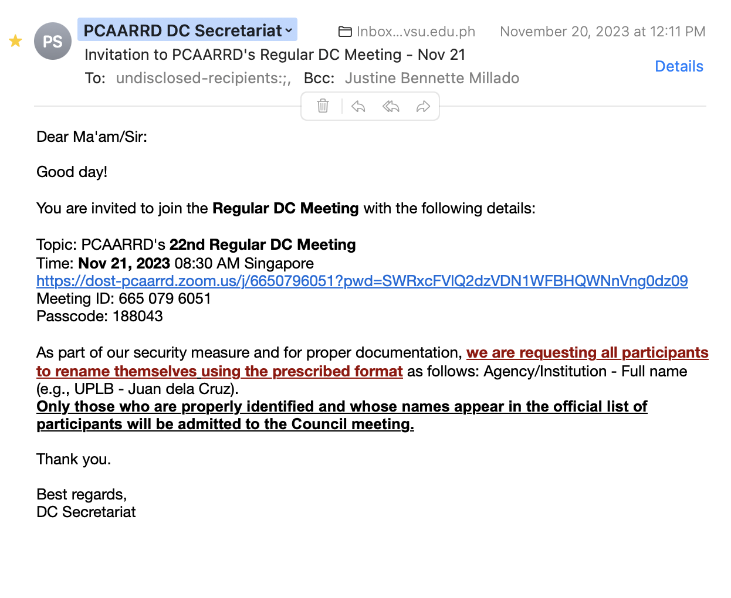
Task: Open the Details link
Action: [x=679, y=66]
